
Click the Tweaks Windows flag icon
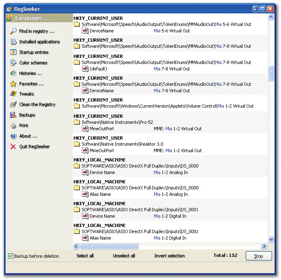coord(13,94)
